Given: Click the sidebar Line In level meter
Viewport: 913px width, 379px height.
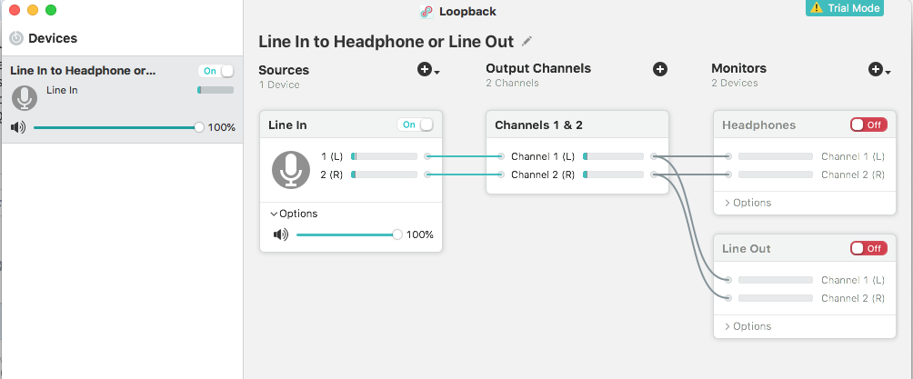Looking at the screenshot, I should tap(216, 90).
